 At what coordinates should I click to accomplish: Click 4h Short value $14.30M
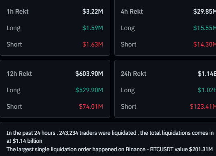pos(204,45)
